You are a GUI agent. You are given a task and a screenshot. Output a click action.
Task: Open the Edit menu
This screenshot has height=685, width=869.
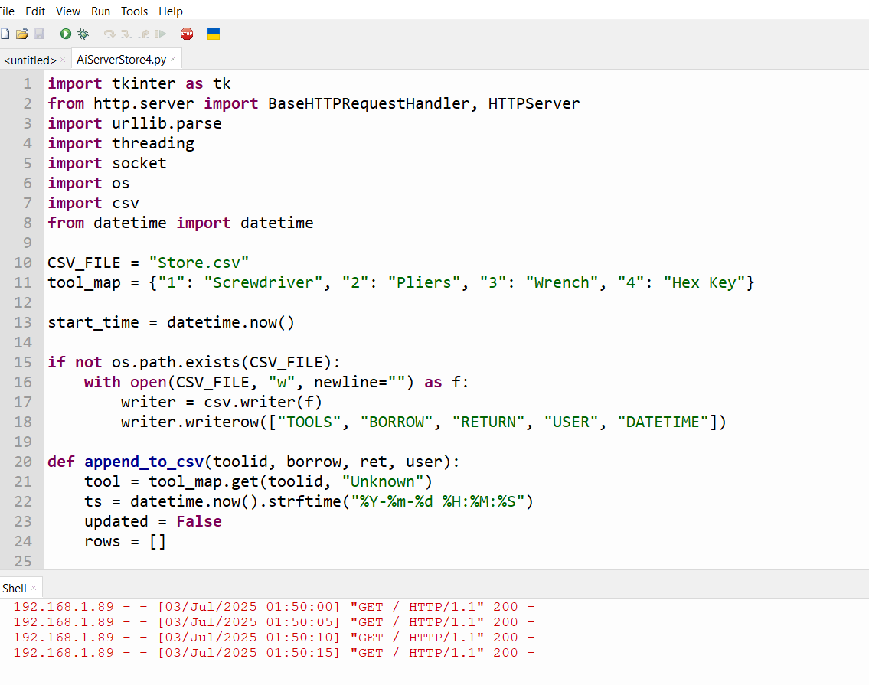pos(35,11)
